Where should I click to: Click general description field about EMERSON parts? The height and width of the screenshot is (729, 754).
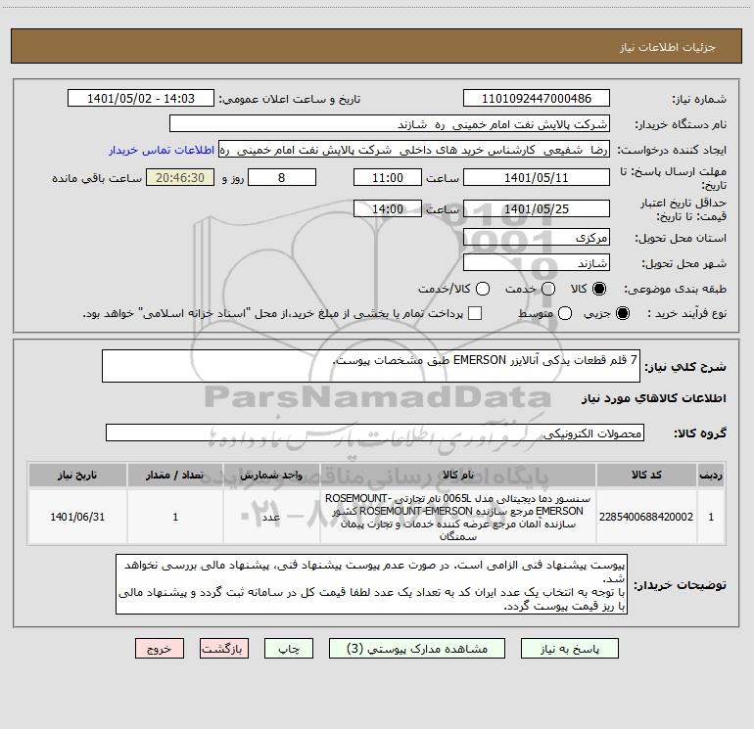[371, 366]
